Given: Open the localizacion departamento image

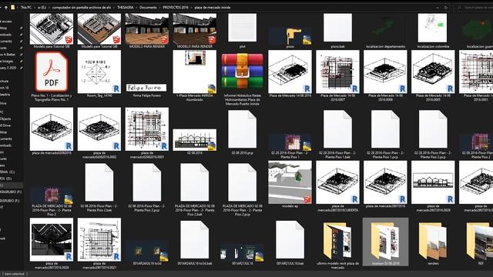Looking at the screenshot, I should 385,31.
